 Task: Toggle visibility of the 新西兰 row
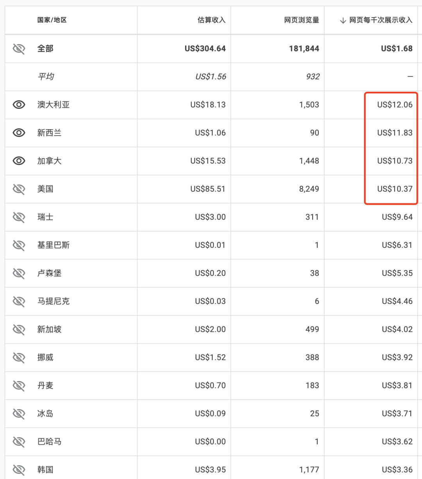(19, 133)
